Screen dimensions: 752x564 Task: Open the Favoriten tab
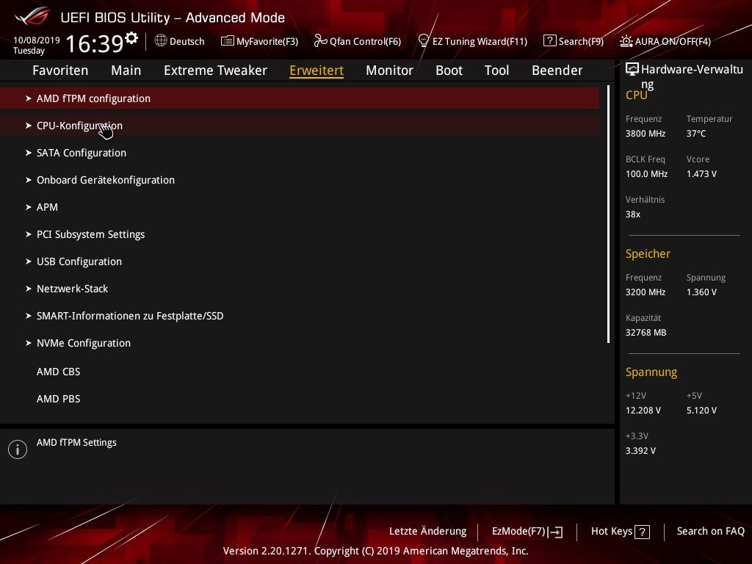60,70
